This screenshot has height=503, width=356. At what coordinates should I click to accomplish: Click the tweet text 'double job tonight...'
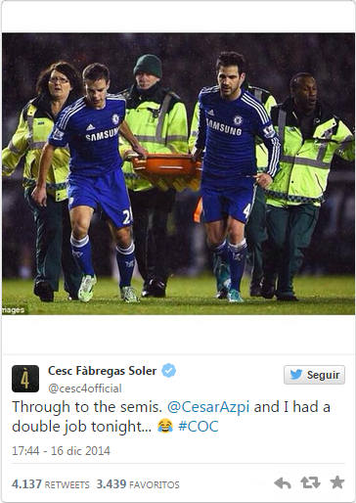(x=82, y=427)
